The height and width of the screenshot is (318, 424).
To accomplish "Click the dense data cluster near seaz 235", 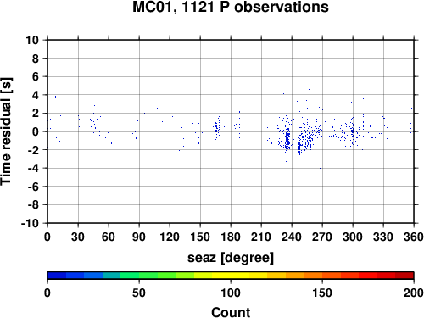I will coord(287,139).
